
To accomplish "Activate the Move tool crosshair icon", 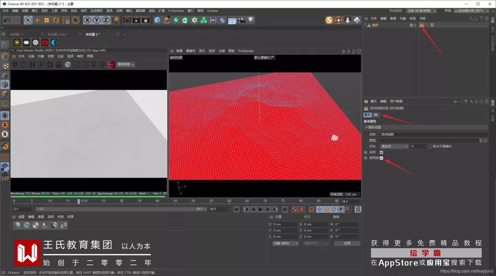I will [37, 20].
